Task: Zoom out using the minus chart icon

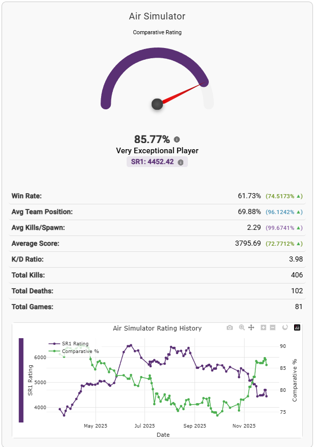Action: (273, 327)
